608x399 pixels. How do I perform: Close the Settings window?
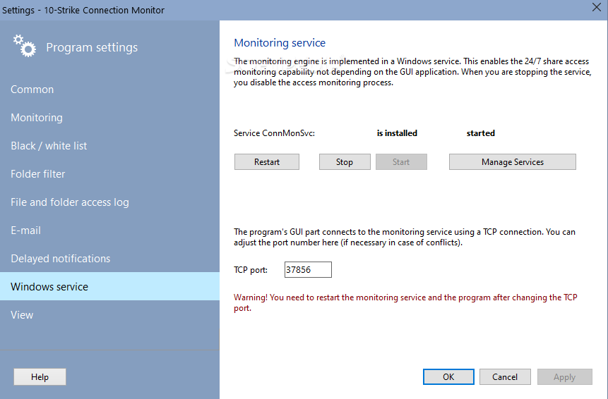click(x=597, y=7)
